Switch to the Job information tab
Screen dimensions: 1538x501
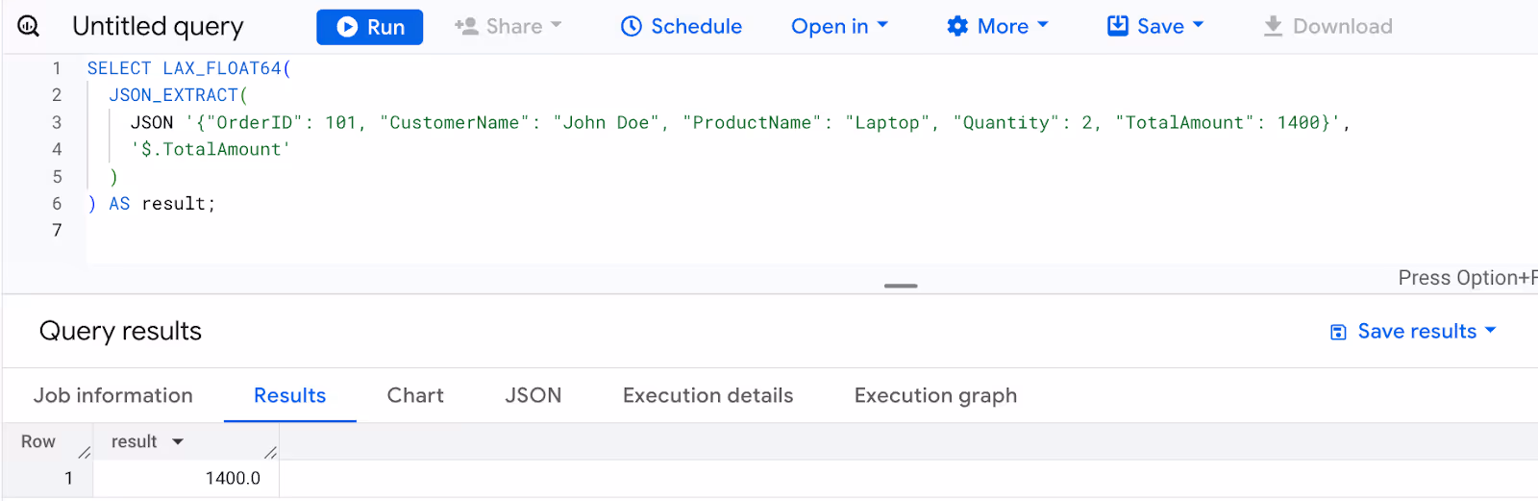[x=113, y=395]
